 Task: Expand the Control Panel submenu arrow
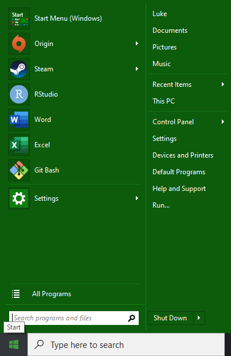(223, 122)
